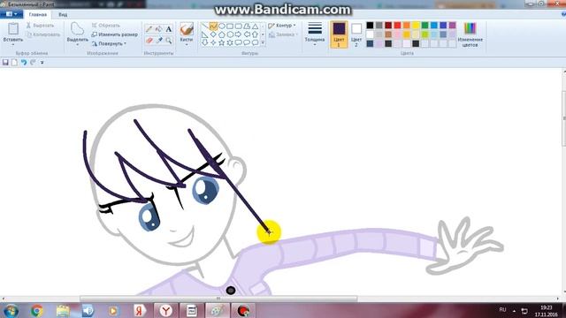Click New document icon in quick access toolbar
Screen dimensions: 566x318
coord(14,63)
